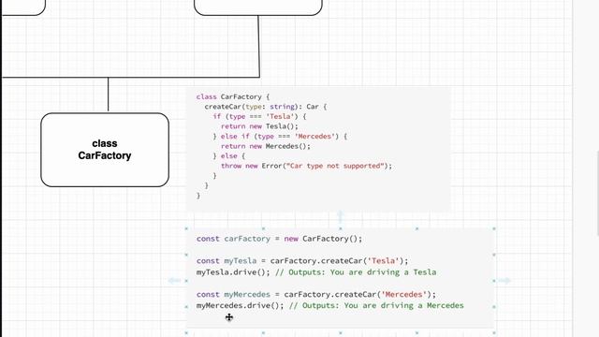599x337 pixels.
Task: Click the "if (type === 'Tesla')" line
Action: pyautogui.click(x=260, y=116)
